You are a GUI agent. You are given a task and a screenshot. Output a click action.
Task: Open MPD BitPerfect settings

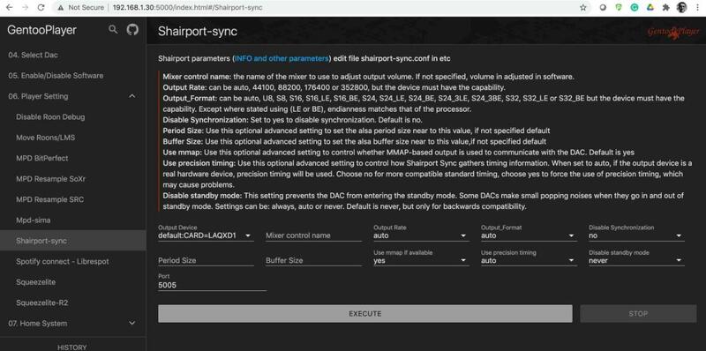(73, 159)
